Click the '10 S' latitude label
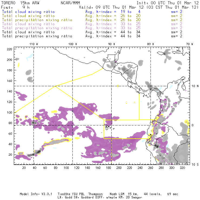This screenshot has height=200, width=200. coord(195,165)
